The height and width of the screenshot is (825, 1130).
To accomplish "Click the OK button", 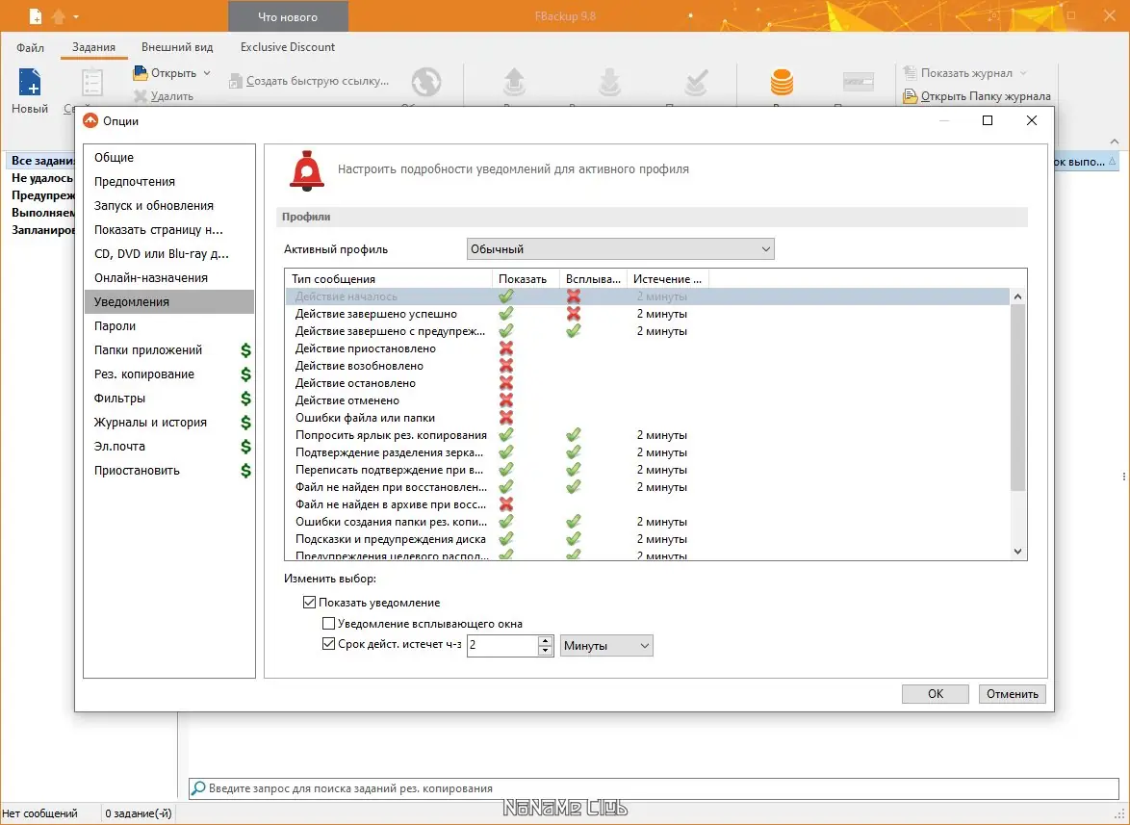I will point(936,694).
